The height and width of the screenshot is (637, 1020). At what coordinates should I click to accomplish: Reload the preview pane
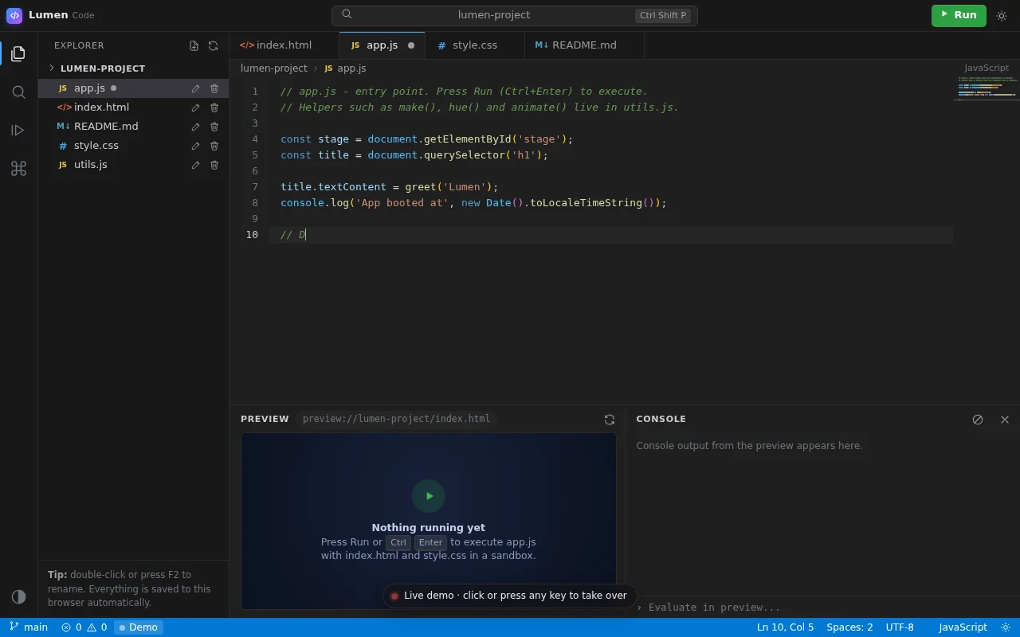pos(610,420)
